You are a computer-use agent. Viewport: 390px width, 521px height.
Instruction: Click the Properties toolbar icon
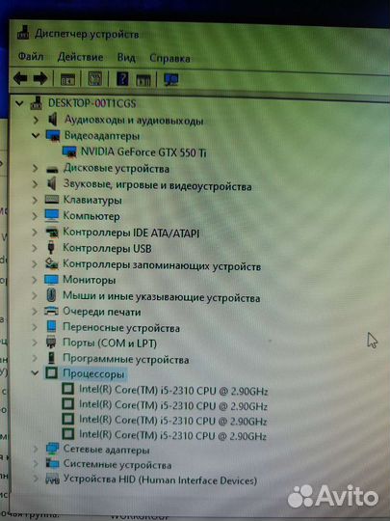pos(68,79)
